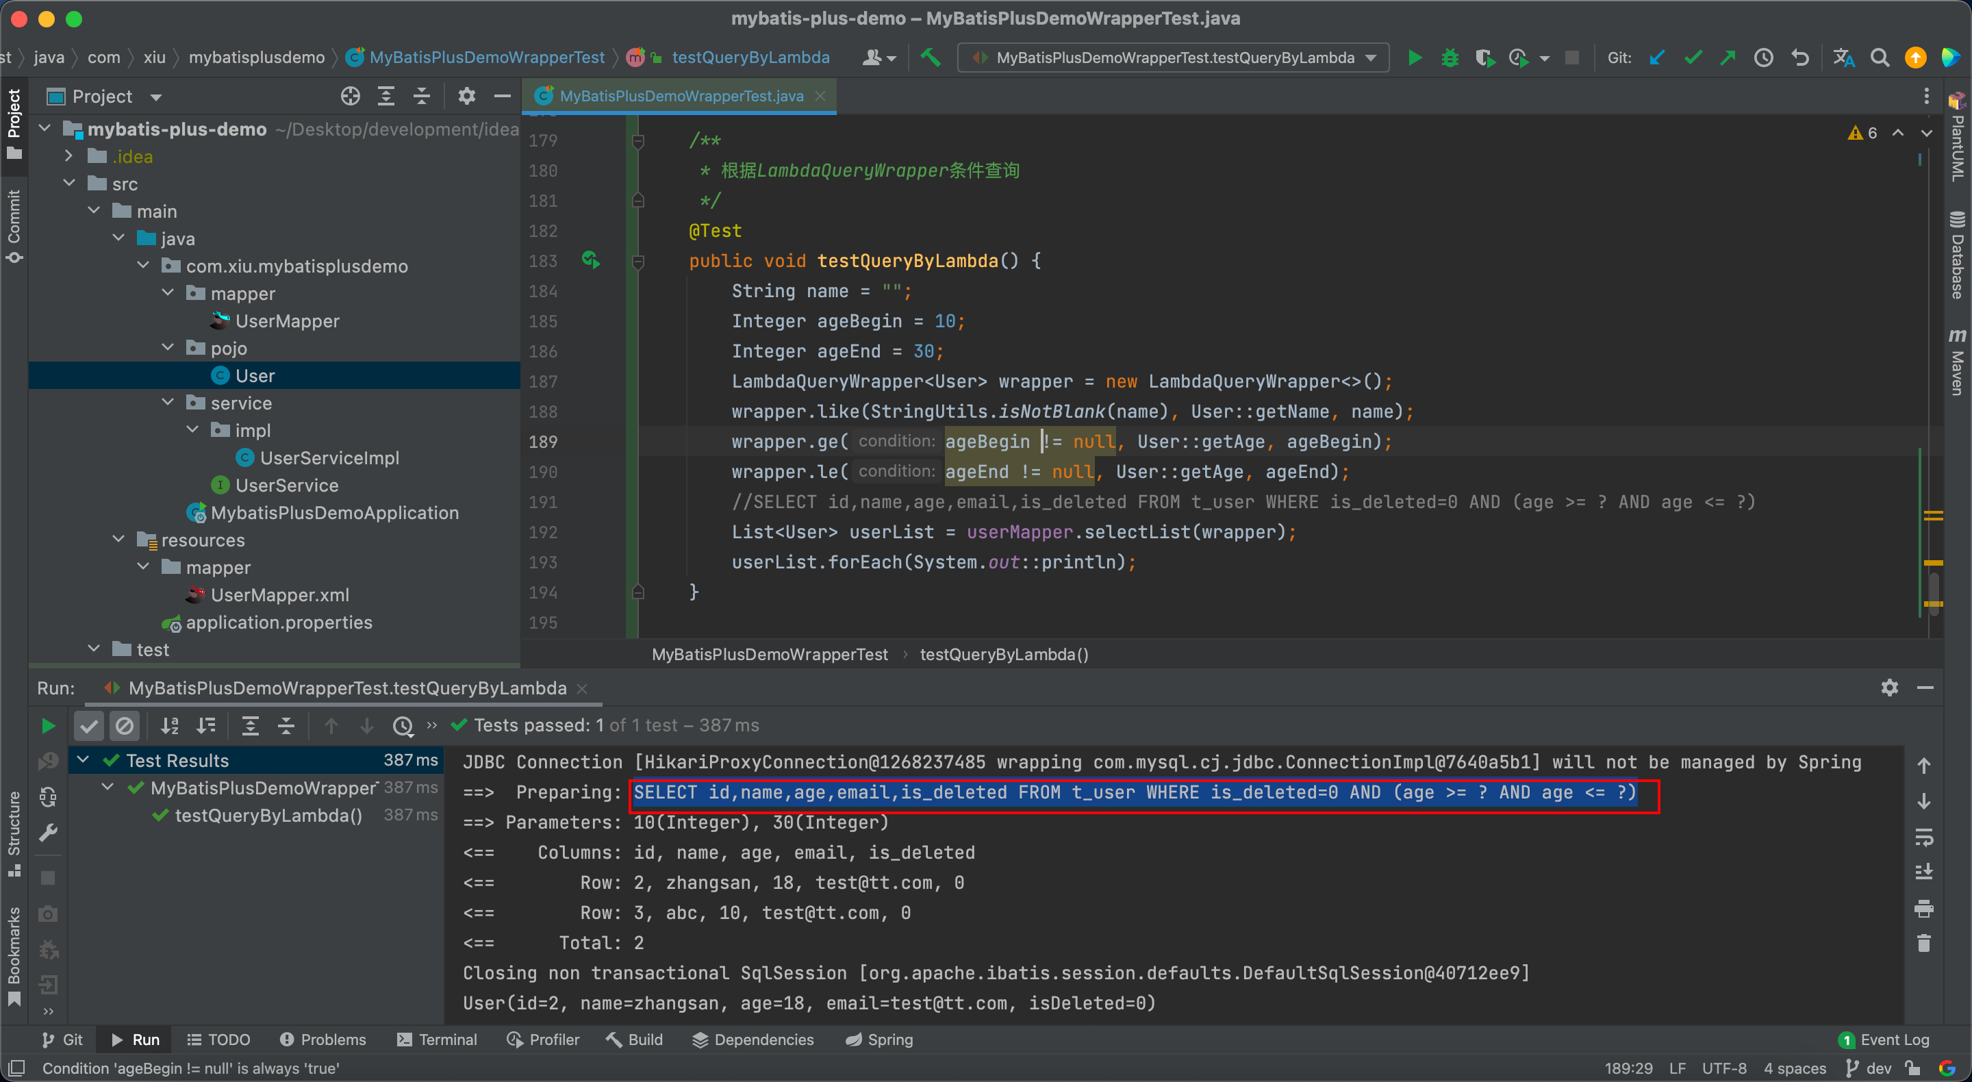The width and height of the screenshot is (1972, 1082).
Task: Click the line 189:29 position indicator
Action: point(1628,1068)
